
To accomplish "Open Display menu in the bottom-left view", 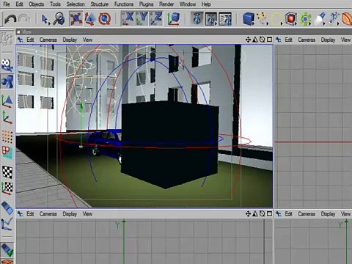I will pos(70,214).
